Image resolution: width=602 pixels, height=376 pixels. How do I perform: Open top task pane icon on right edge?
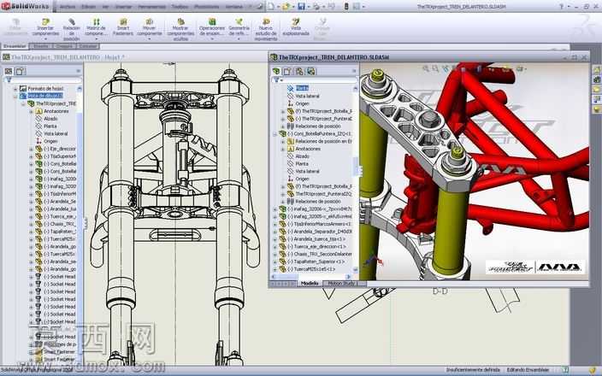click(597, 70)
